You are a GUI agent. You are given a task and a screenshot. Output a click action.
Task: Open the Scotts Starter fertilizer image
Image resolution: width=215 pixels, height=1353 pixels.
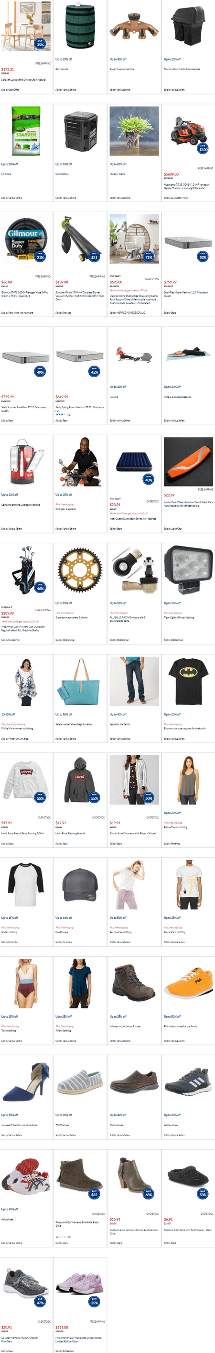(x=26, y=131)
